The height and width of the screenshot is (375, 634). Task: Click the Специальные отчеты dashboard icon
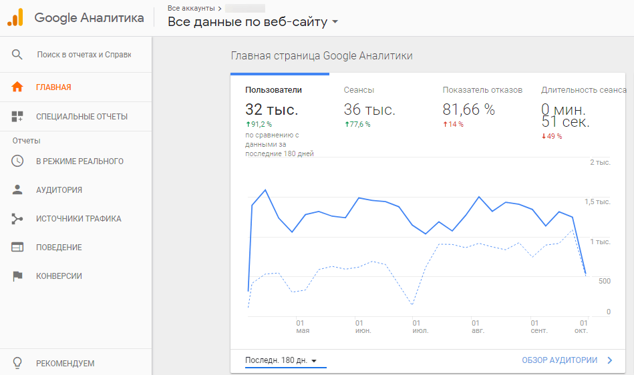click(x=17, y=117)
